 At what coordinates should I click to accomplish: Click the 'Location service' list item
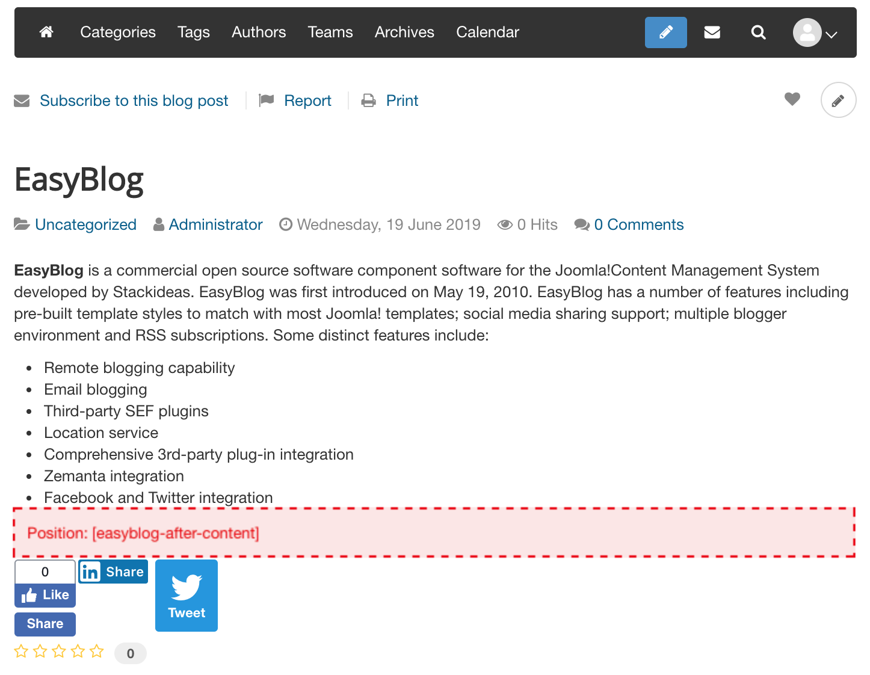(x=101, y=433)
